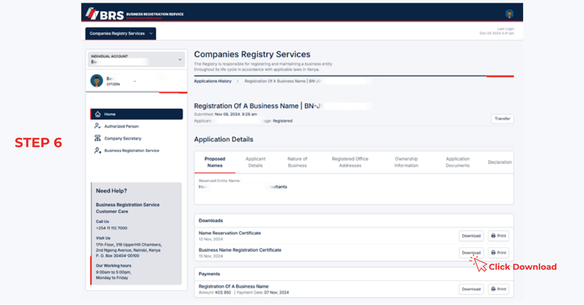The image size is (584, 305).
Task: Click the Business Name Registration Certificate row title
Action: (240, 250)
